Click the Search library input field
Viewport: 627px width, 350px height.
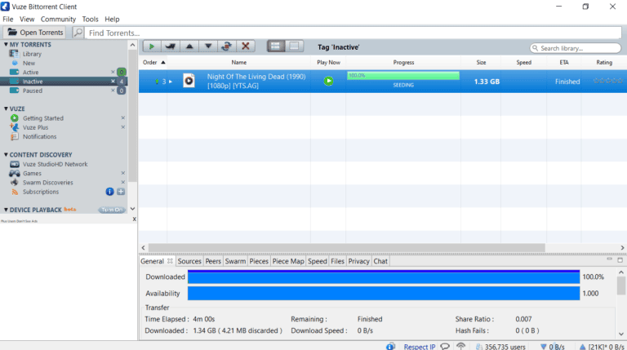(x=574, y=48)
